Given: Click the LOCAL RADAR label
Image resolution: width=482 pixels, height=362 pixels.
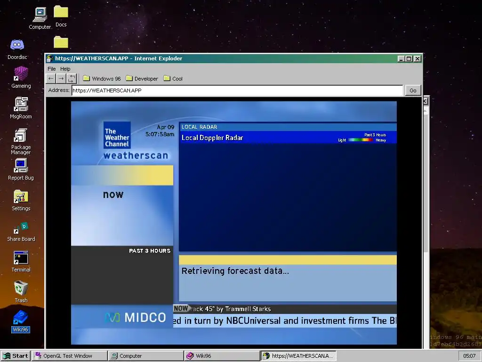Looking at the screenshot, I should tap(199, 127).
